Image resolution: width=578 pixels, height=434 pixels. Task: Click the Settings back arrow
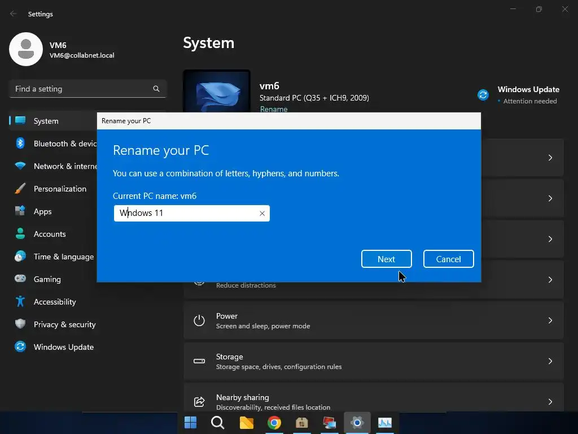click(14, 14)
